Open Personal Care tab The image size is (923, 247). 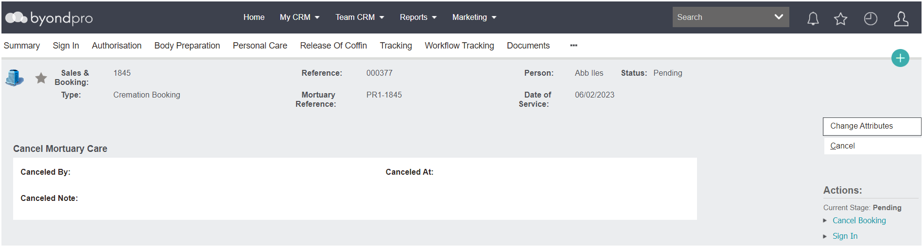pos(260,46)
